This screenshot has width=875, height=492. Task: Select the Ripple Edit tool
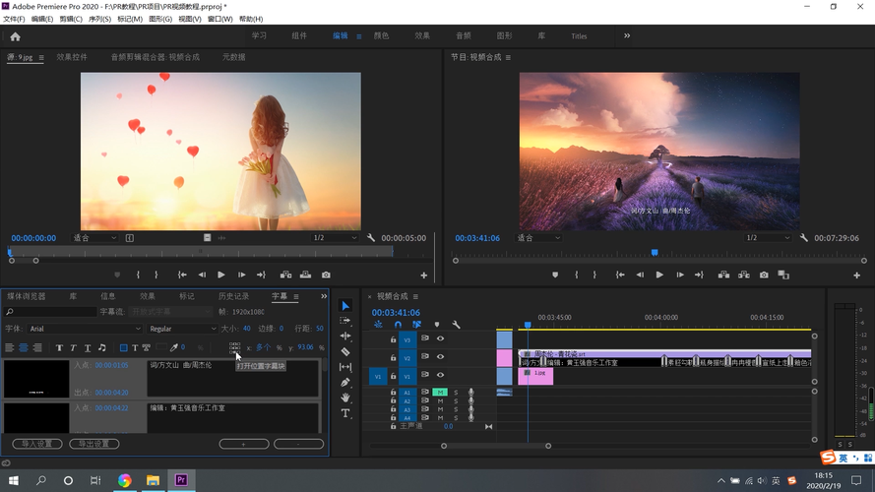coord(345,336)
